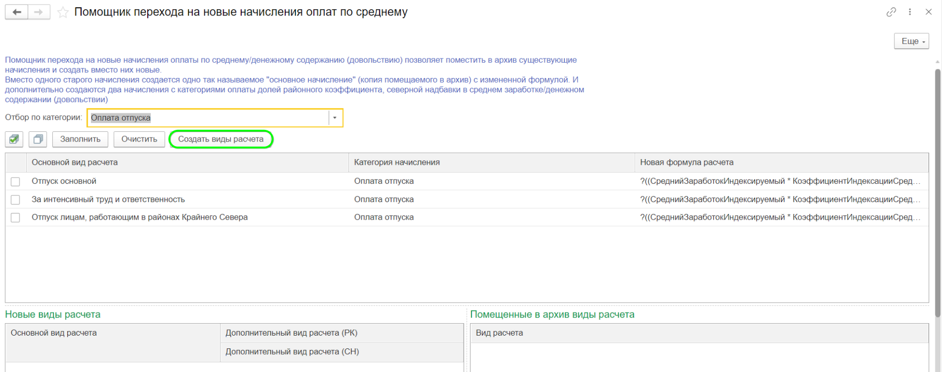
Task: Click the Заполнить button
Action: pos(80,139)
